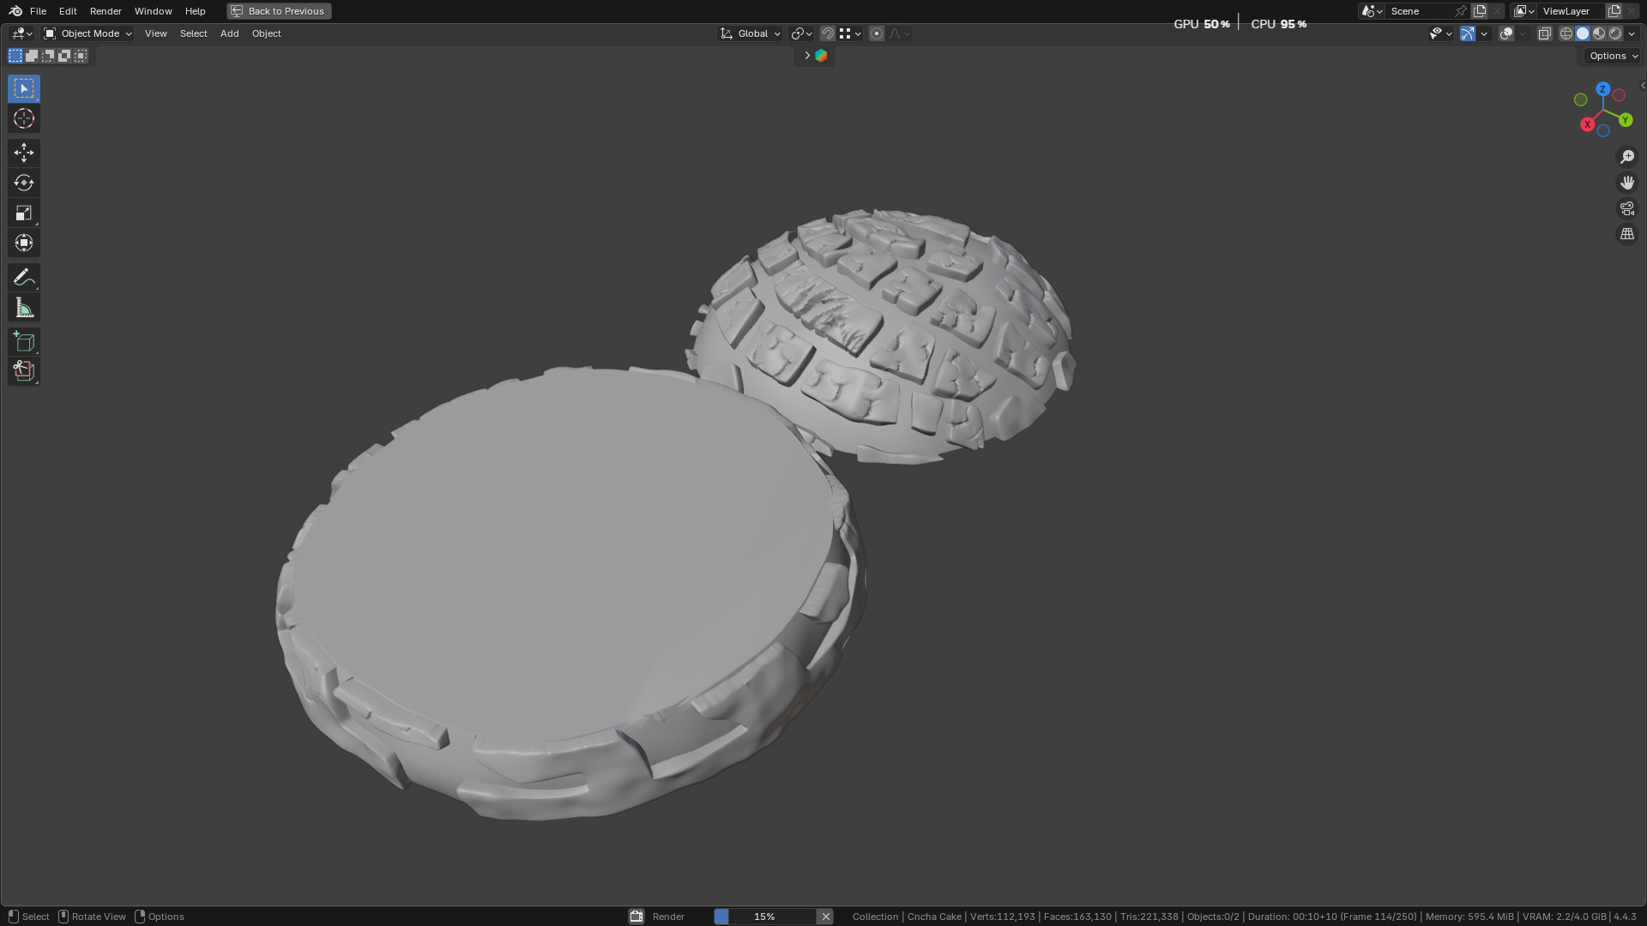
Task: Select the Transform tool
Action: pos(24,243)
